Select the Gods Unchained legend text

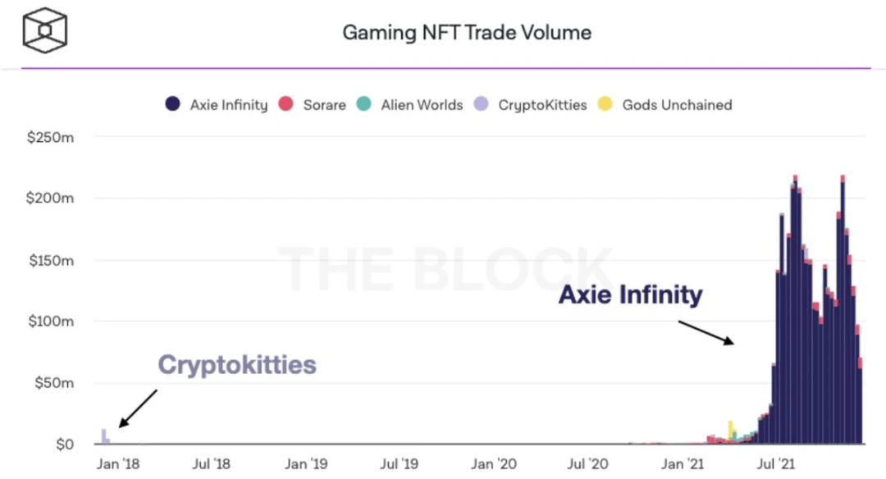tap(677, 105)
